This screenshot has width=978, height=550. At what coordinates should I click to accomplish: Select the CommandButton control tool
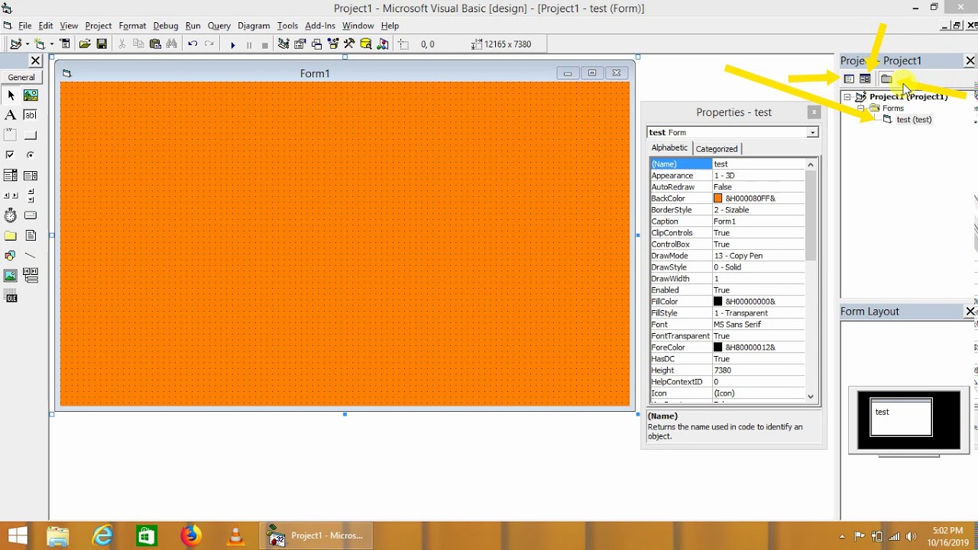pos(31,135)
